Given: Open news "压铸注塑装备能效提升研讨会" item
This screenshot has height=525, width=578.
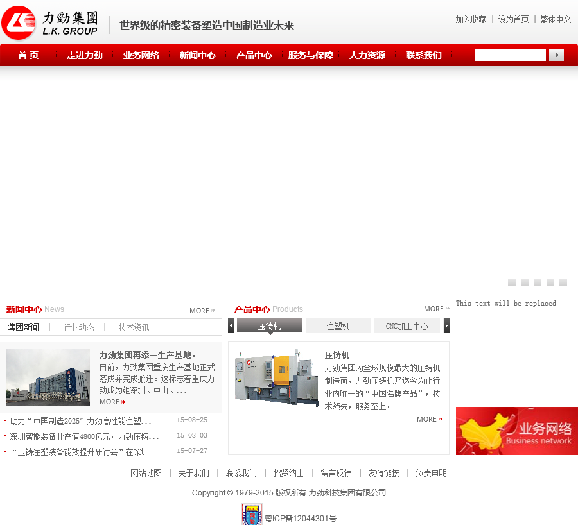Looking at the screenshot, I should click(x=84, y=452).
